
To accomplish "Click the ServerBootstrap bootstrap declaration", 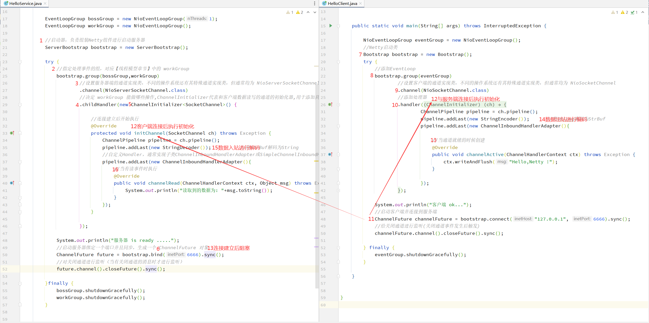I will [116, 47].
